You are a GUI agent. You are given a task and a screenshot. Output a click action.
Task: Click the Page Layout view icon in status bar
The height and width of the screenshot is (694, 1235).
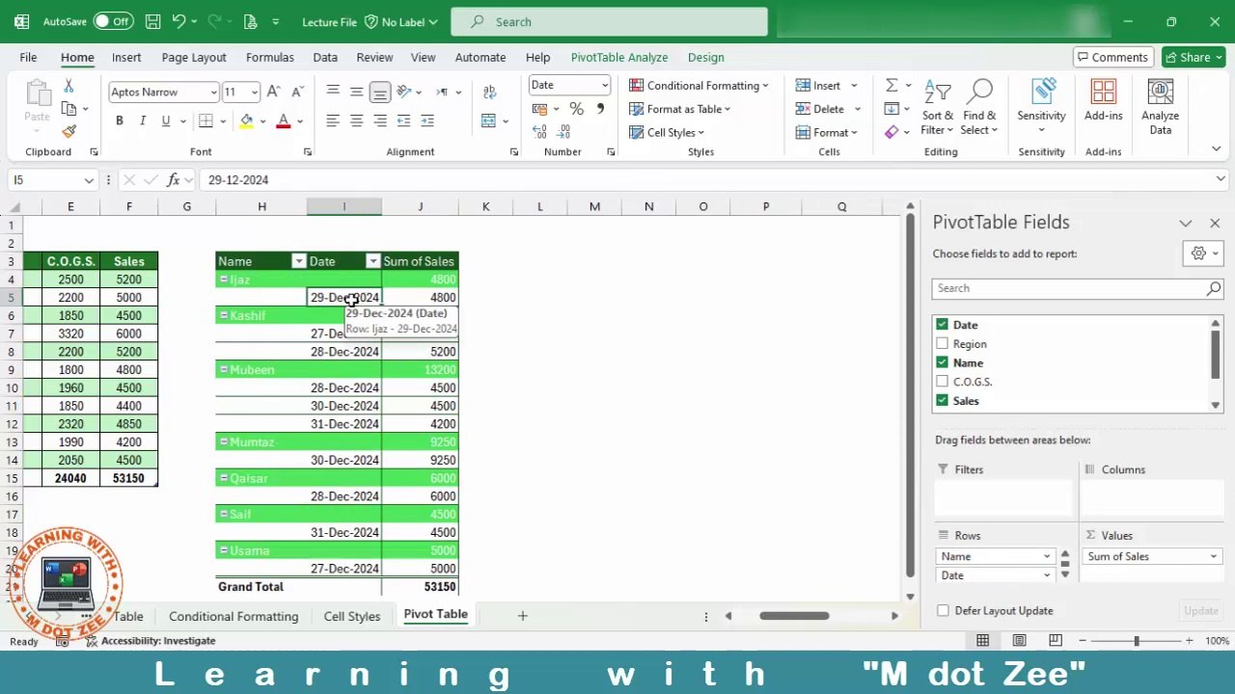click(1019, 640)
